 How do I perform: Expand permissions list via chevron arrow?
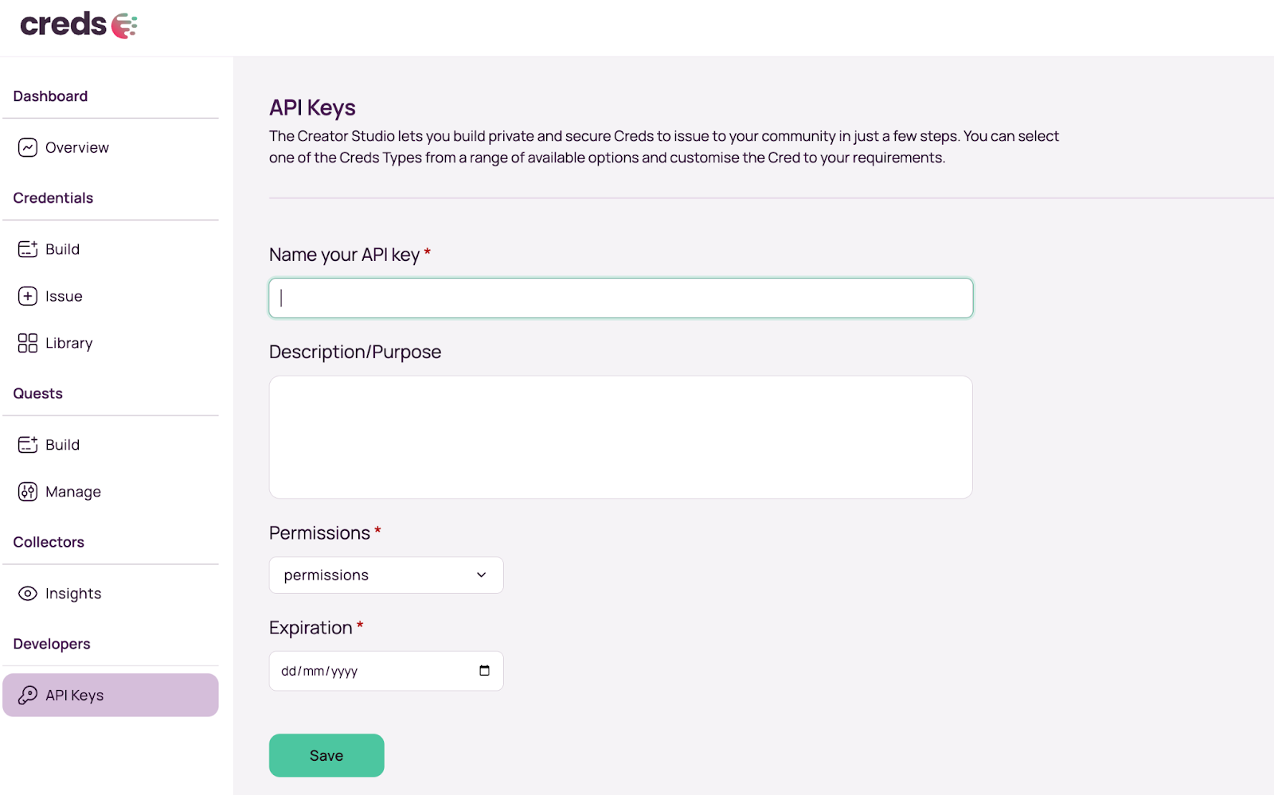[x=481, y=575]
